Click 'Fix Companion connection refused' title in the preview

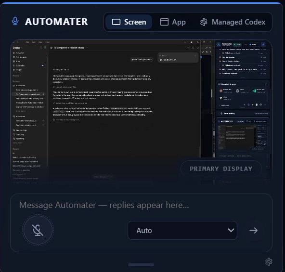(x=69, y=48)
